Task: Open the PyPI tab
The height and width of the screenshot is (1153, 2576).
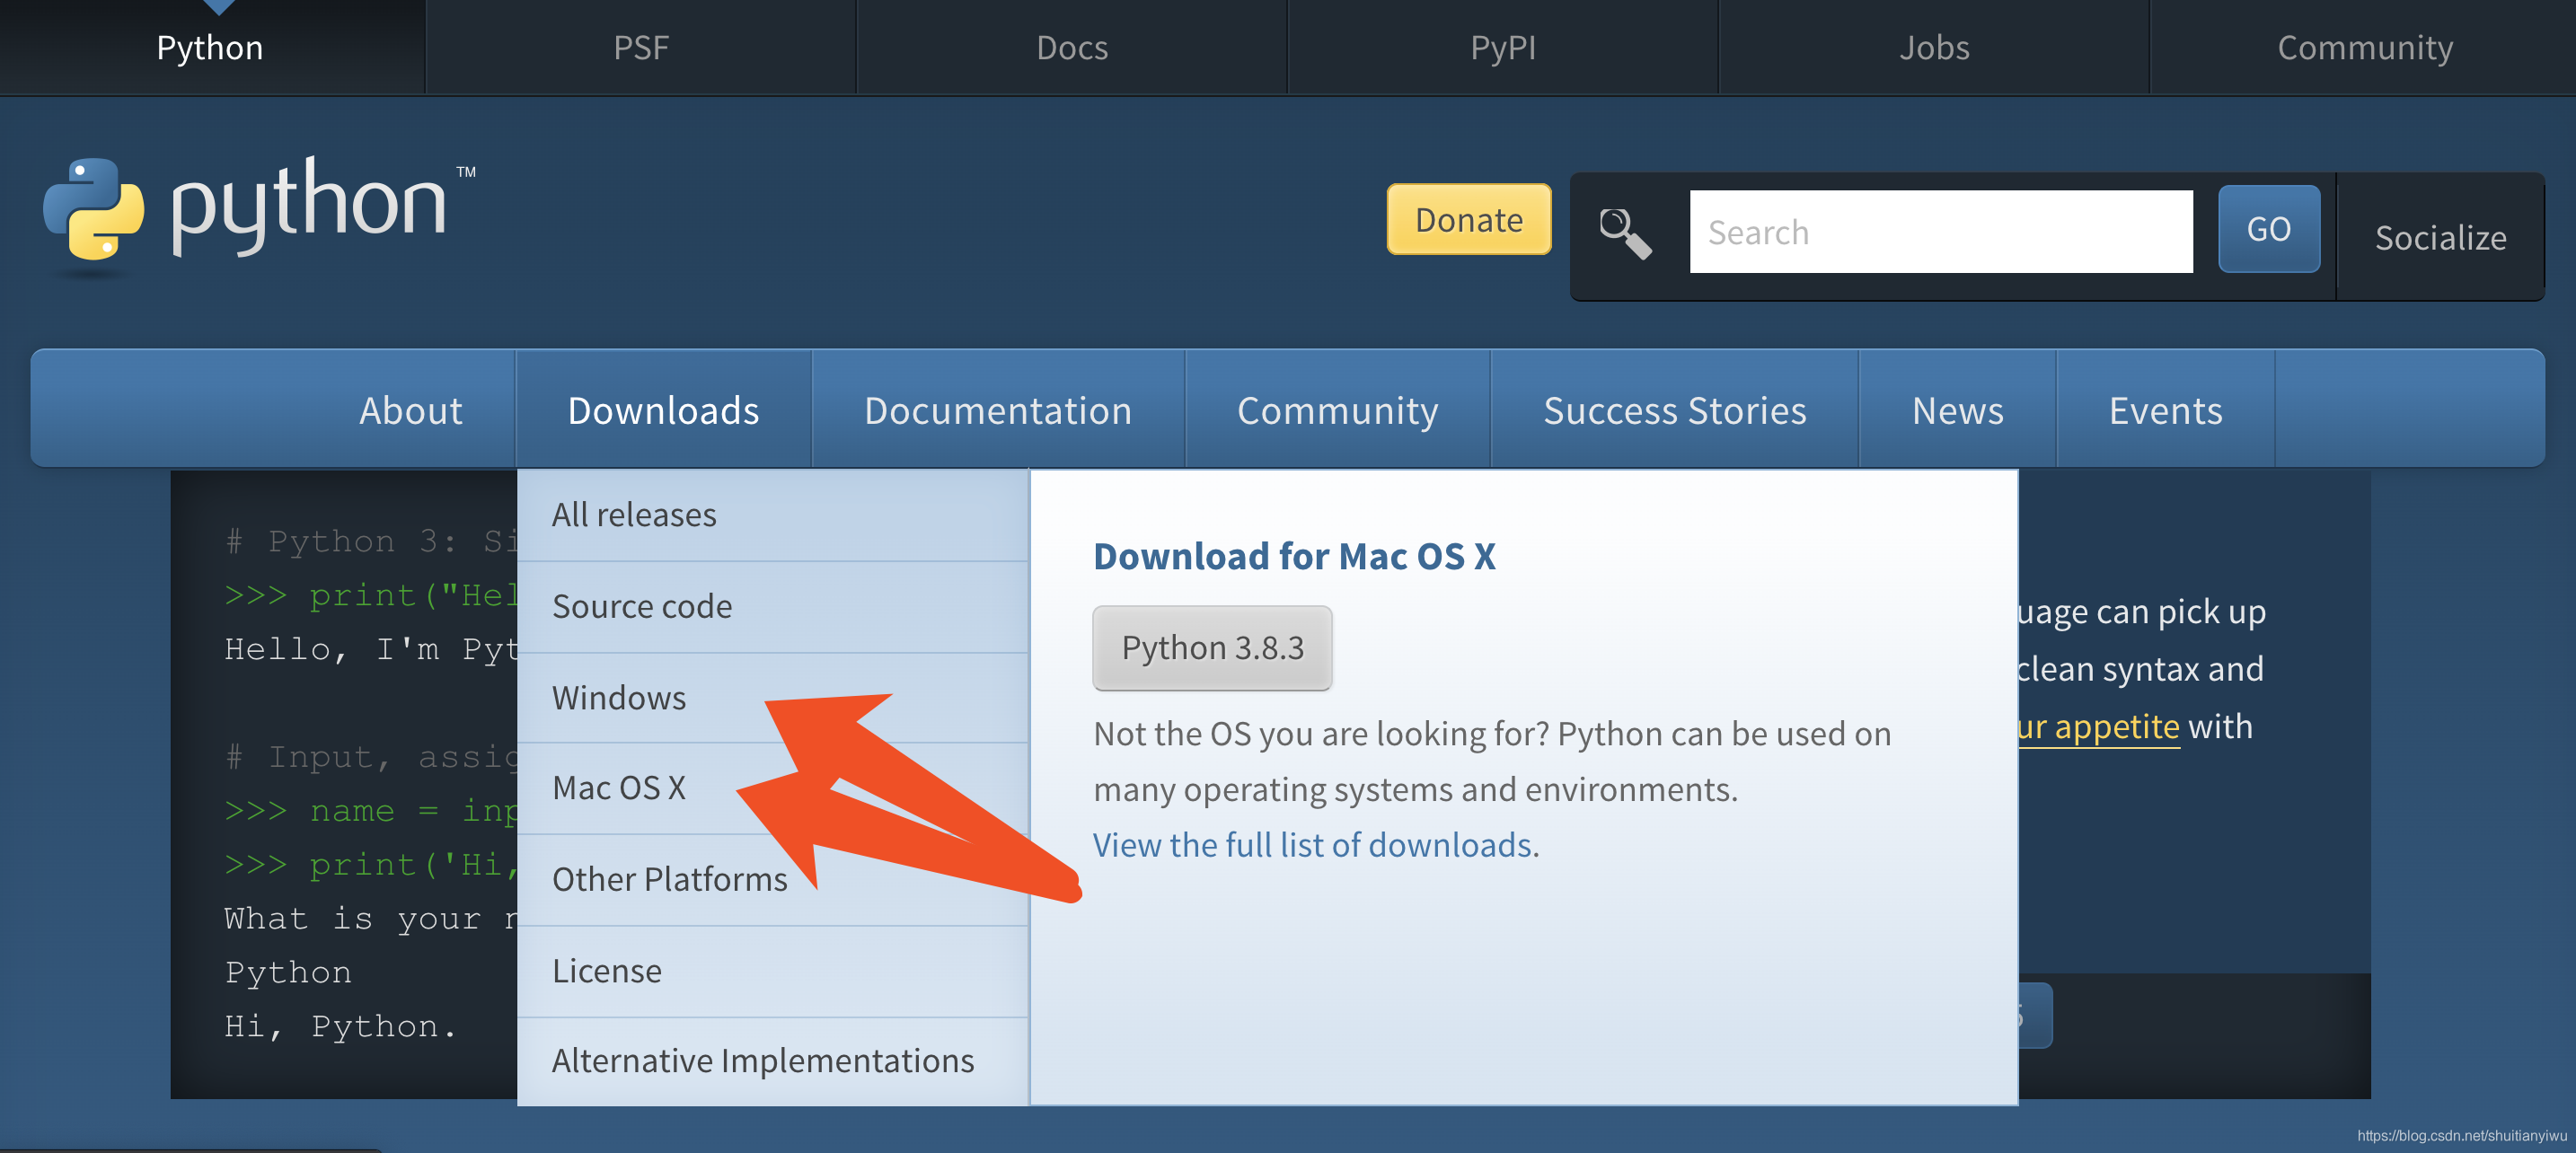Action: [x=1503, y=47]
